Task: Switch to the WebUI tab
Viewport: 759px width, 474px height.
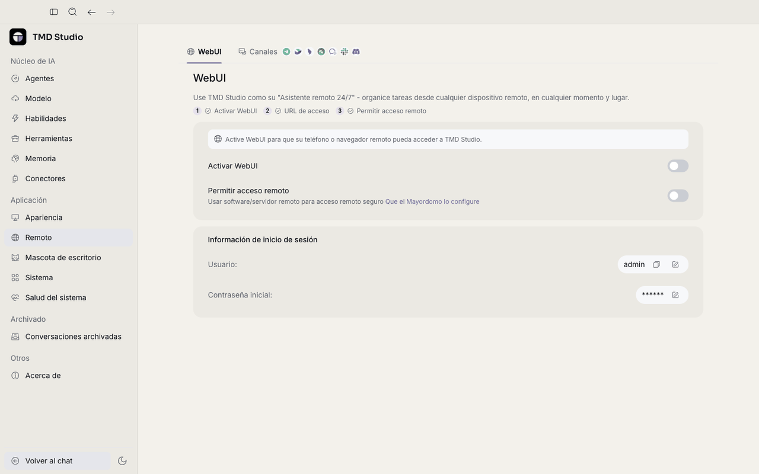Action: 204,52
